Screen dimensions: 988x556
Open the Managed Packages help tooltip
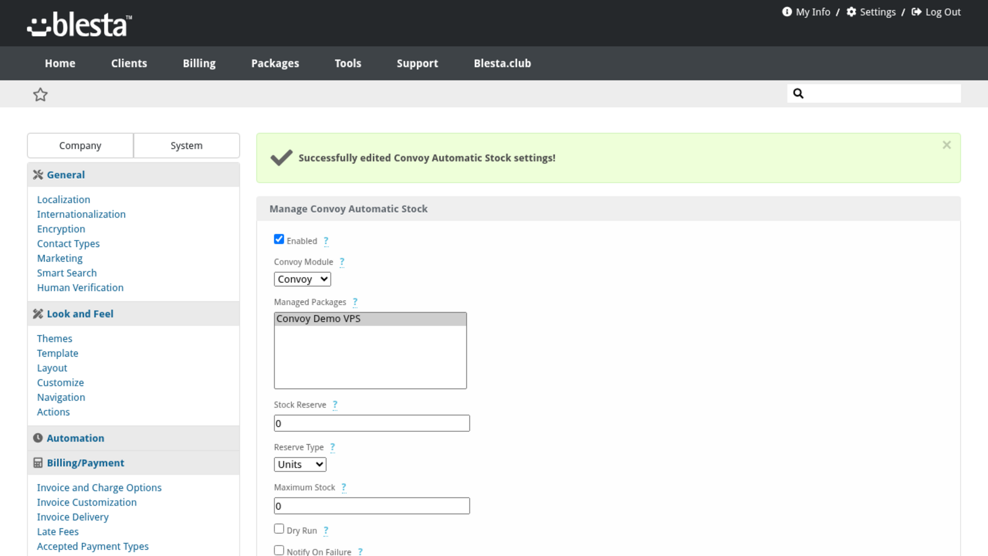coord(355,302)
